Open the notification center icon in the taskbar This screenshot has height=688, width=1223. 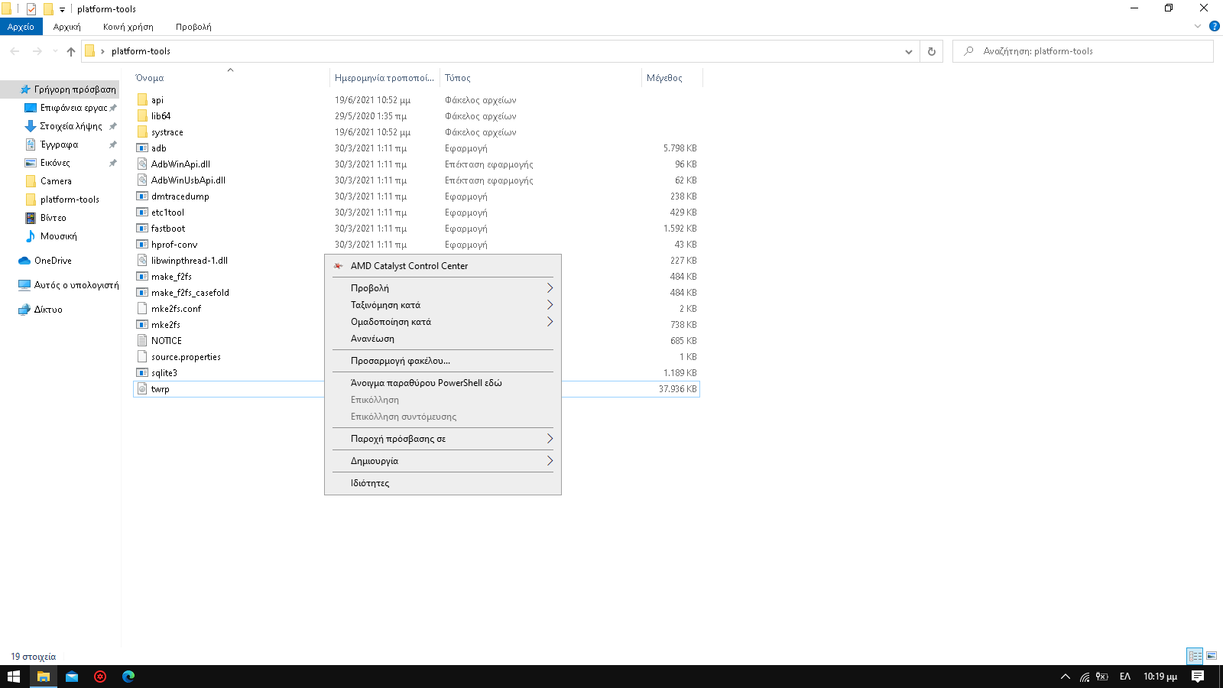click(1198, 677)
